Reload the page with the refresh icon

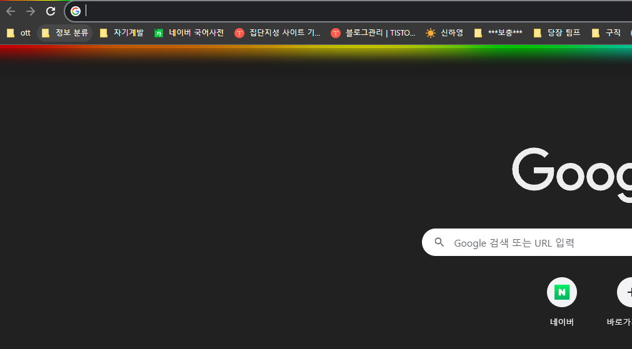(x=51, y=11)
